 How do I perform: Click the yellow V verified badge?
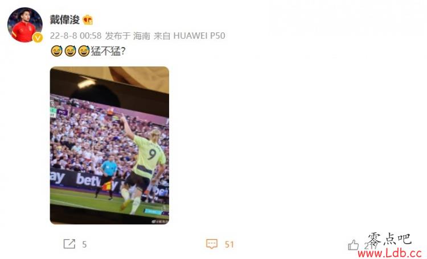coord(38,37)
